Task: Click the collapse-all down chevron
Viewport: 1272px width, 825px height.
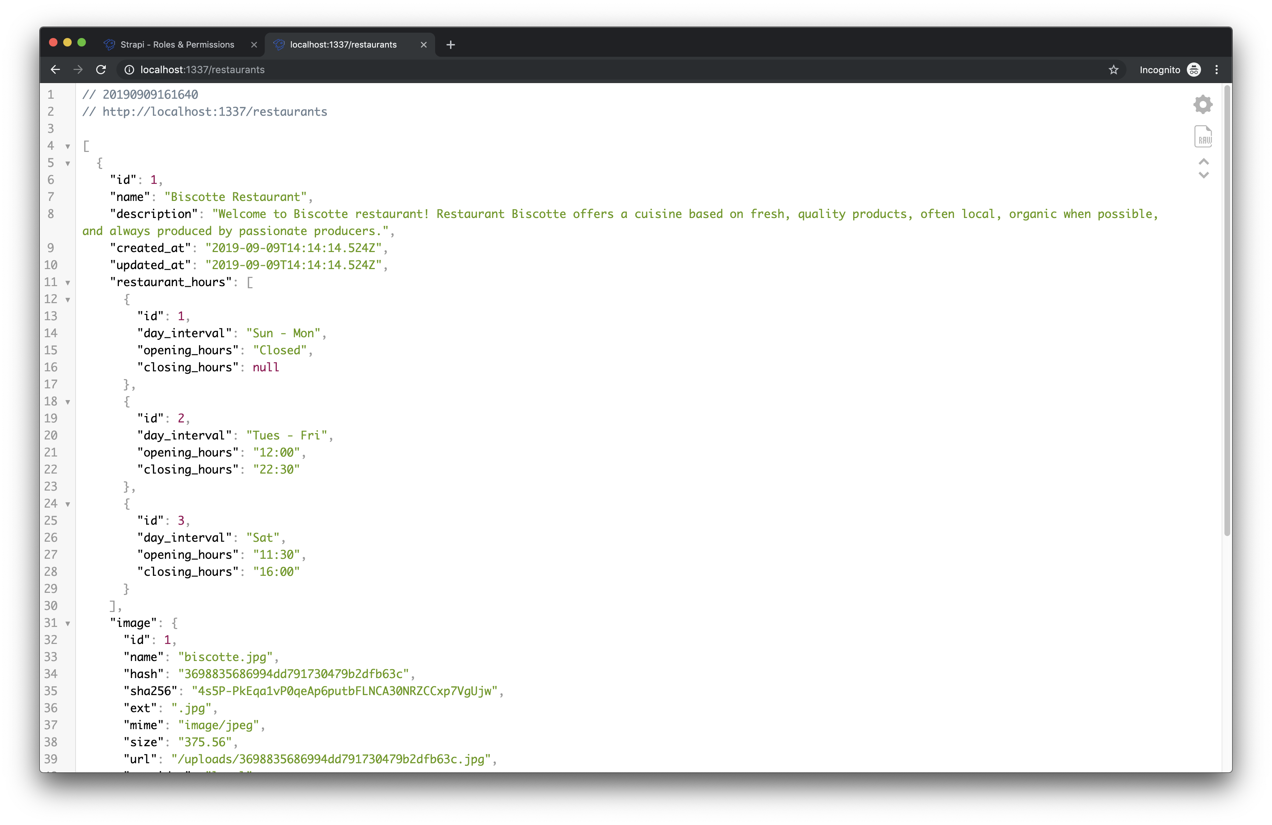Action: (1204, 175)
